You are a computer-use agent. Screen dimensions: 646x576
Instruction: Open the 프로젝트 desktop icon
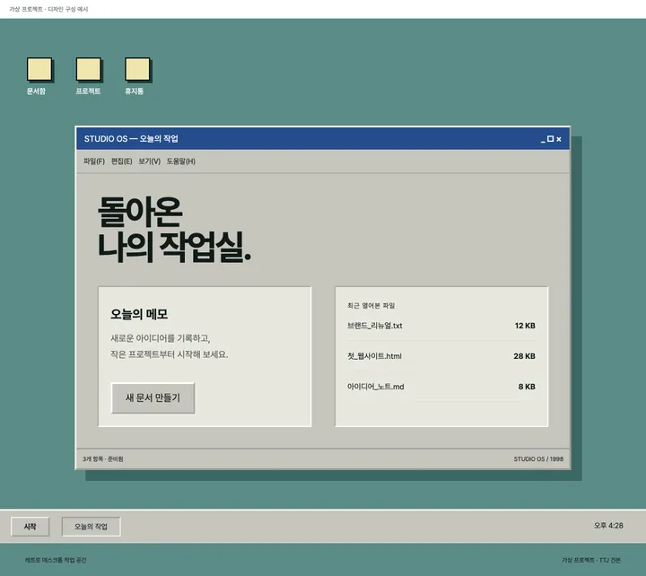pos(88,76)
